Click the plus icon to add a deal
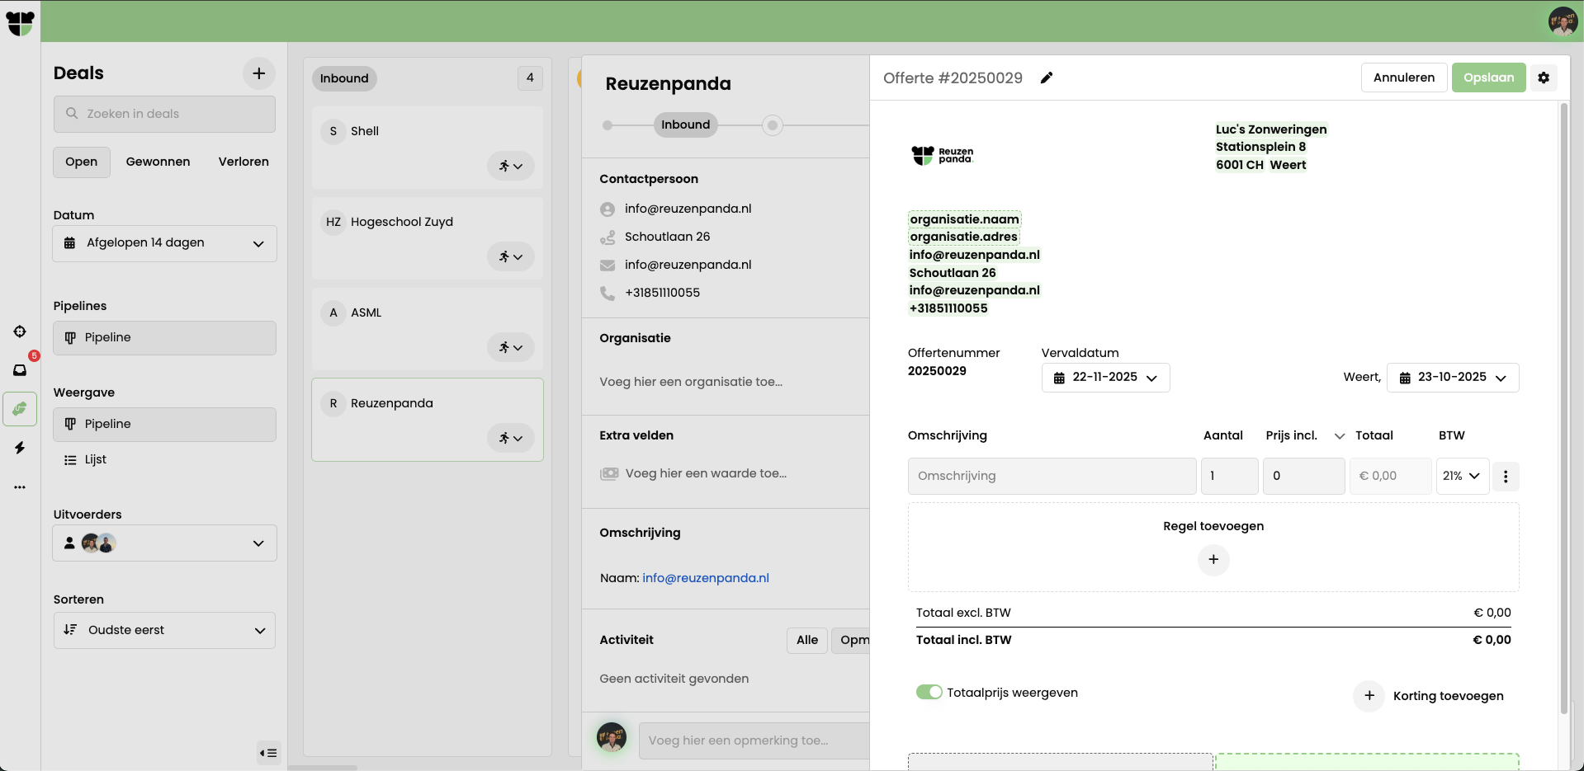 point(258,73)
